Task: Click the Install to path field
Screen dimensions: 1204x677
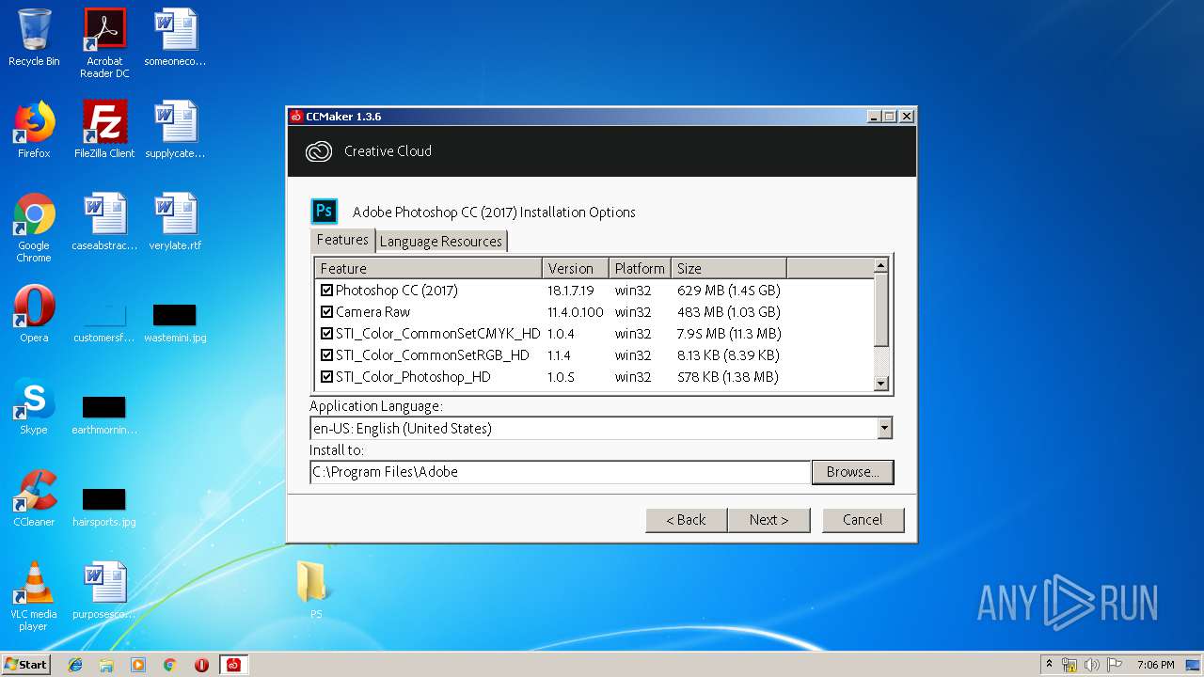Action: pos(560,472)
